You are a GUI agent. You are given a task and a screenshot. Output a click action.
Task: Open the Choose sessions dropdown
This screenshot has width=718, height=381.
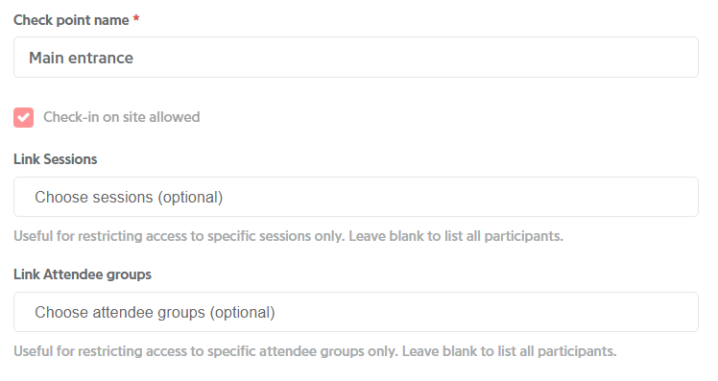356,197
